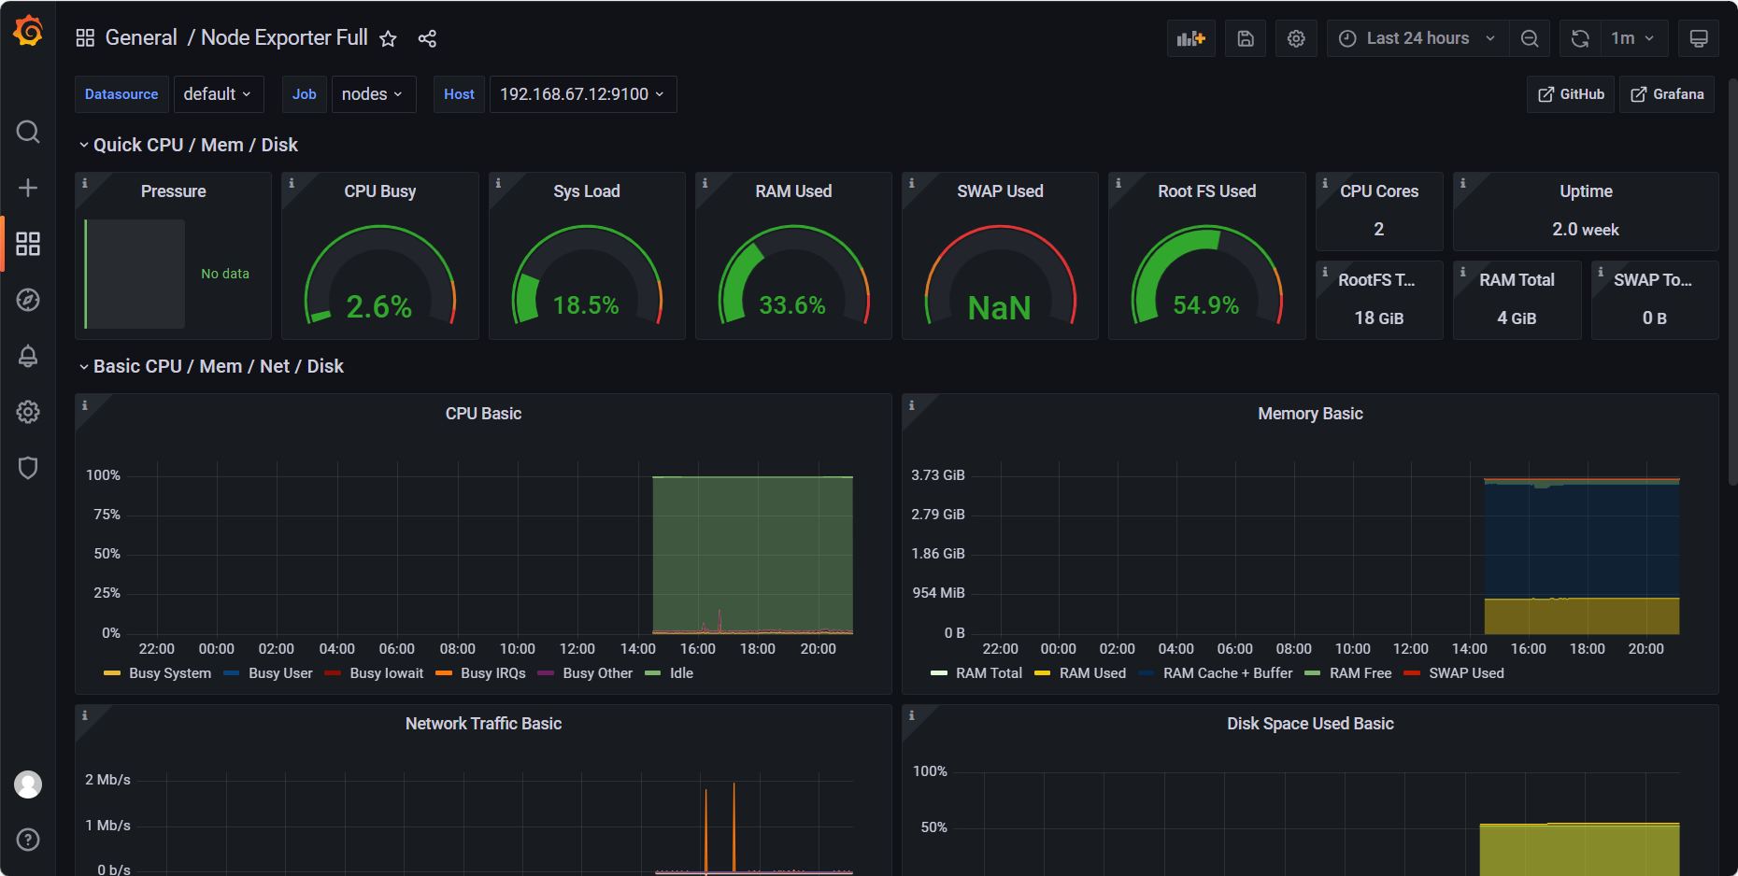Open the Job nodes dropdown
This screenshot has height=876, width=1738.
pos(374,94)
